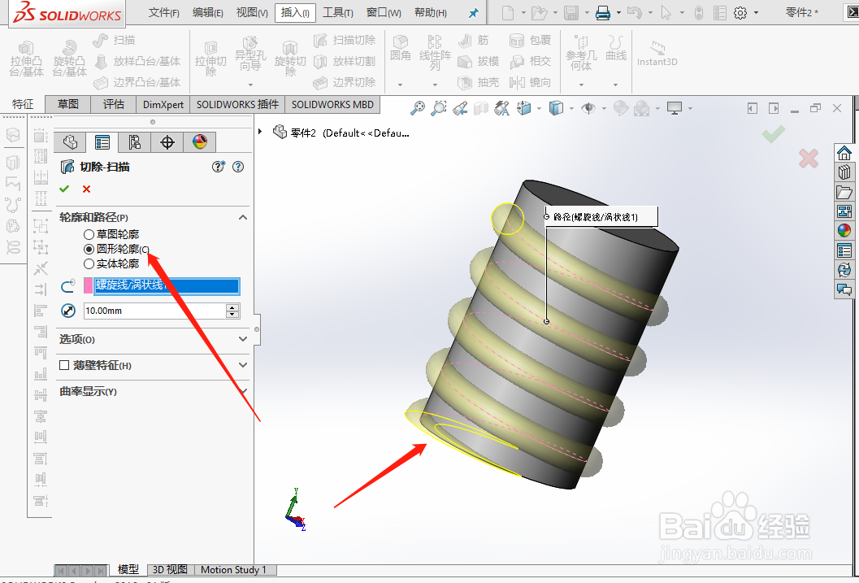This screenshot has width=859, height=583.
Task: Switch to the 草图 (Sketch) tab
Action: click(68, 104)
